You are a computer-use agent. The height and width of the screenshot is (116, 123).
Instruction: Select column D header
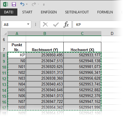[x=112, y=33]
